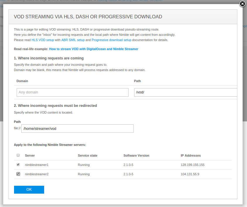The height and width of the screenshot is (207, 247).
Task: Uncheck the nimblestreamer2 checkbox
Action: (x=18, y=174)
